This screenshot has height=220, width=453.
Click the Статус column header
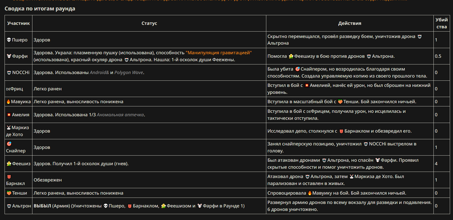[149, 23]
